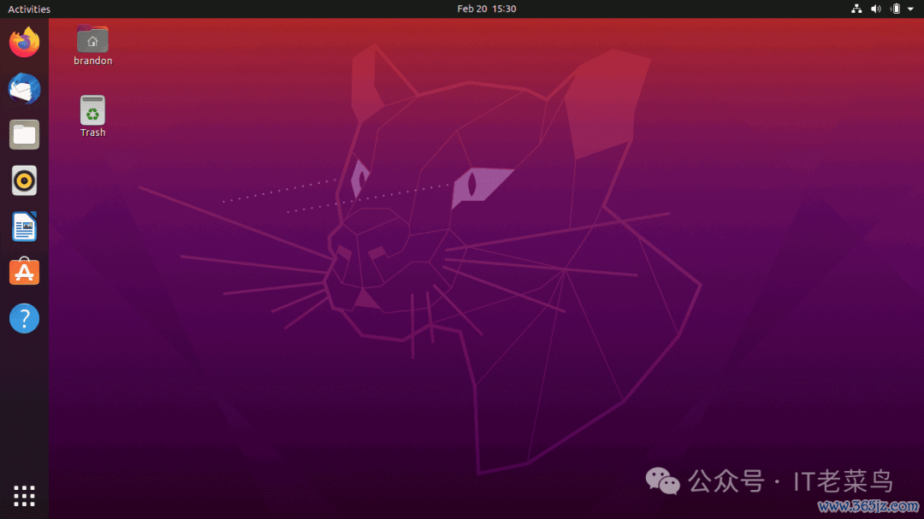Launch Rhythmbox music player
The width and height of the screenshot is (924, 519).
pyautogui.click(x=24, y=180)
